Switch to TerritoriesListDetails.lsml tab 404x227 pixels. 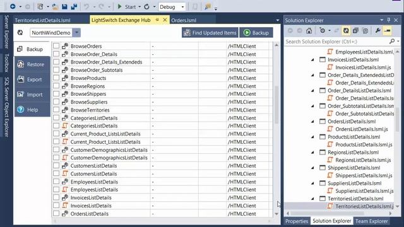[x=42, y=20]
